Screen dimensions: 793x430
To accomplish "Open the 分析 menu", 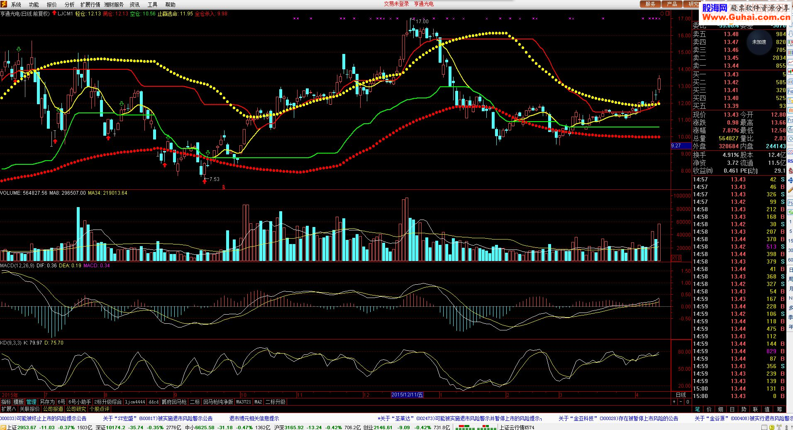I will pyautogui.click(x=70, y=5).
